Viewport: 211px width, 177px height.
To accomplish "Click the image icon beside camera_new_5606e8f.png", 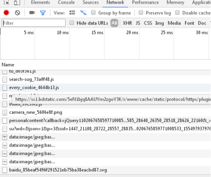I will point(5,112).
